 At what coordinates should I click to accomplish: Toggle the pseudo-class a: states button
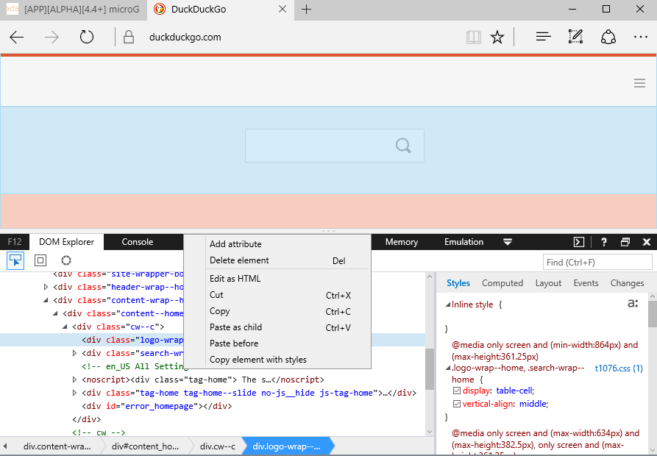coord(633,303)
